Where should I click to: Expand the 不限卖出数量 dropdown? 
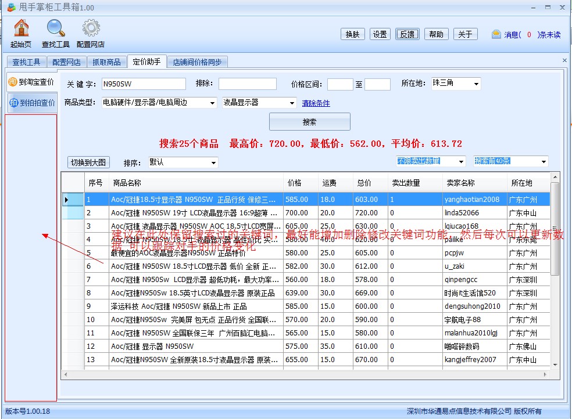(x=462, y=161)
